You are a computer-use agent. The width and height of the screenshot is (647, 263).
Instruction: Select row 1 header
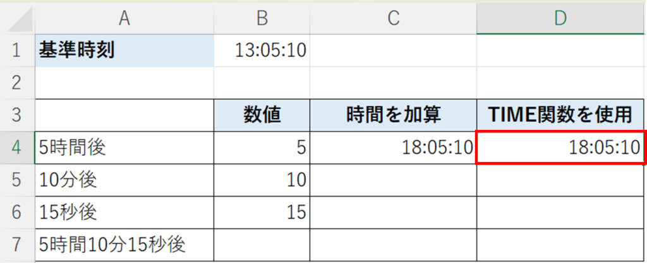[17, 50]
